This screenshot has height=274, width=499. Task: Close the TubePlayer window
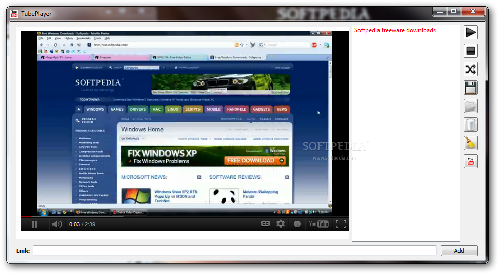tap(473, 12)
